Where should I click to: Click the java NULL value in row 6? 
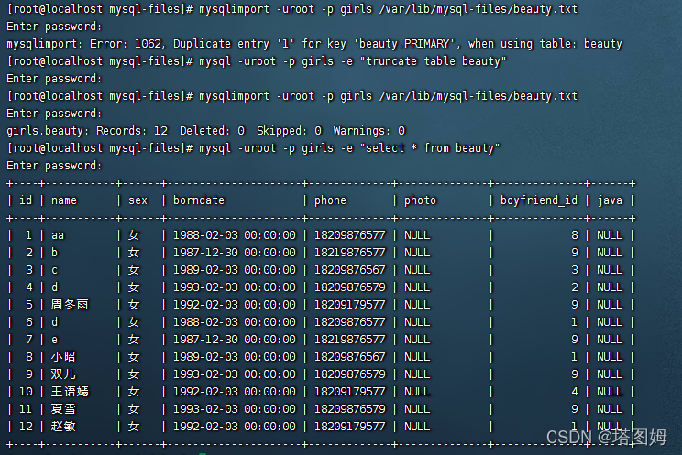click(x=610, y=322)
